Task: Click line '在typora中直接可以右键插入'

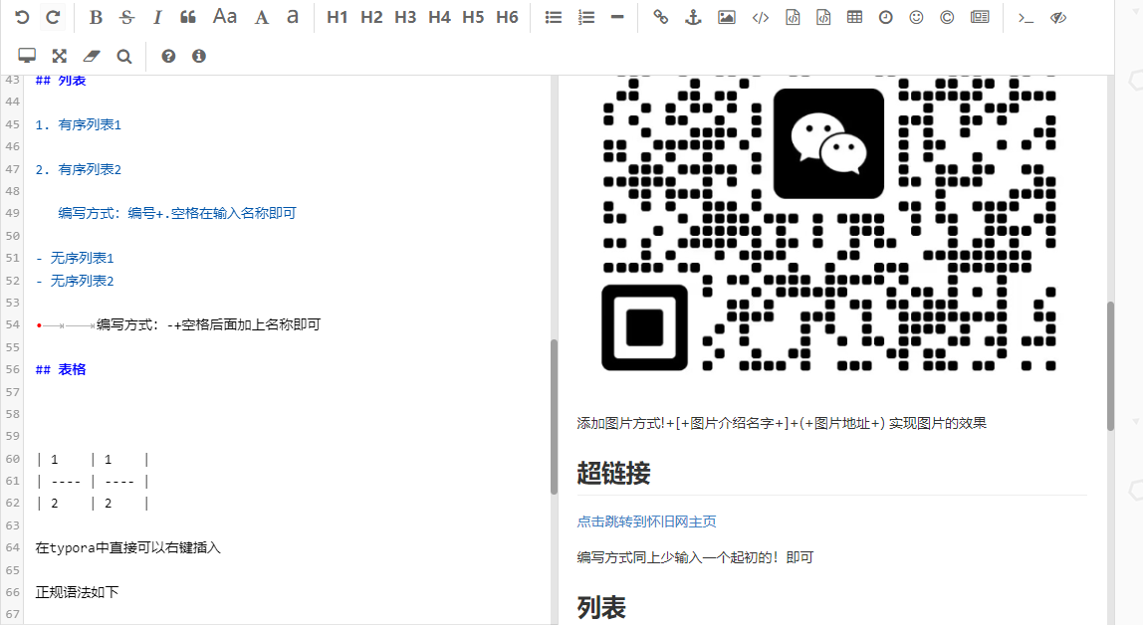Action: pyautogui.click(x=127, y=547)
